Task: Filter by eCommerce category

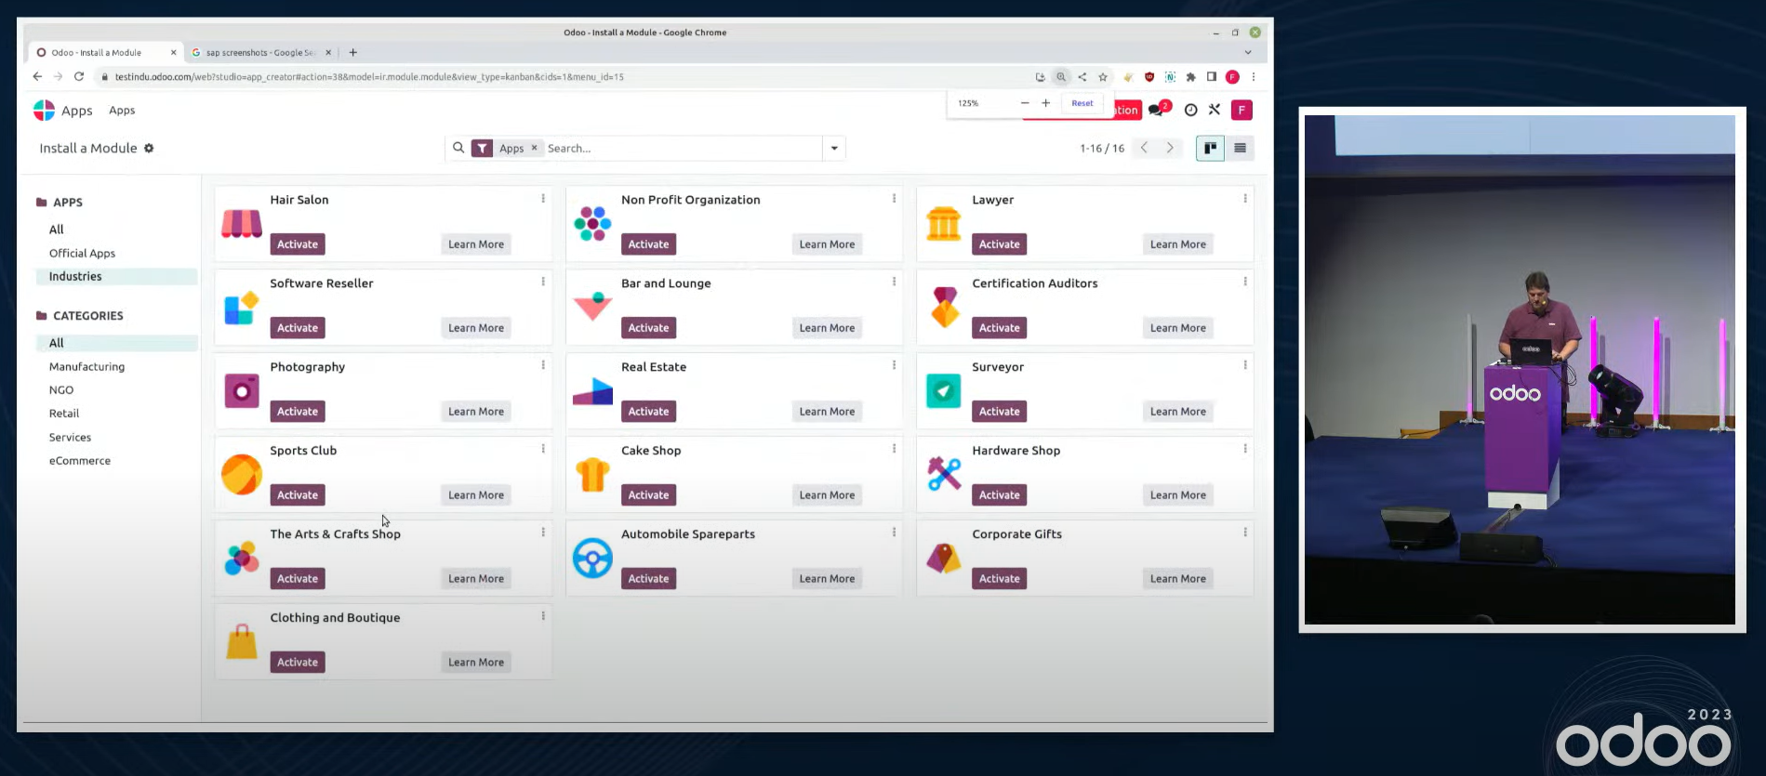Action: pyautogui.click(x=80, y=461)
